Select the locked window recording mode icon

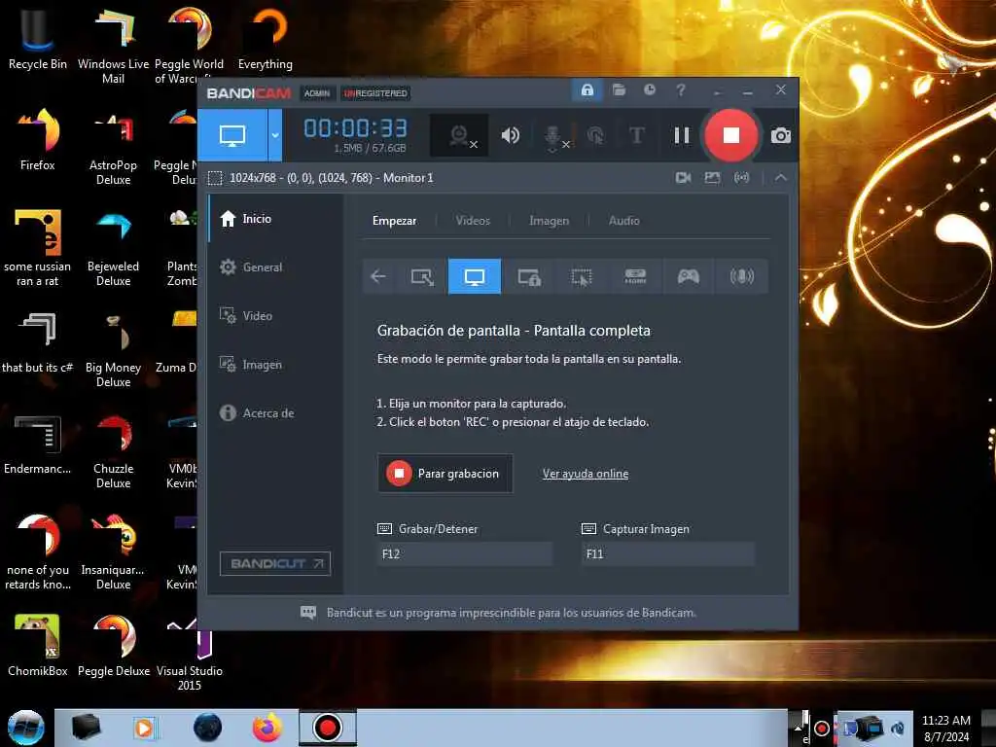(x=528, y=276)
